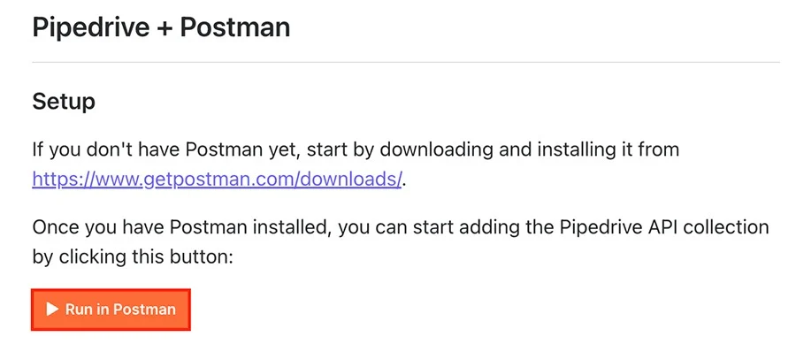Image resolution: width=796 pixels, height=344 pixels.
Task: Click the word 'Pipedrive' in the main heading
Action: coord(91,27)
